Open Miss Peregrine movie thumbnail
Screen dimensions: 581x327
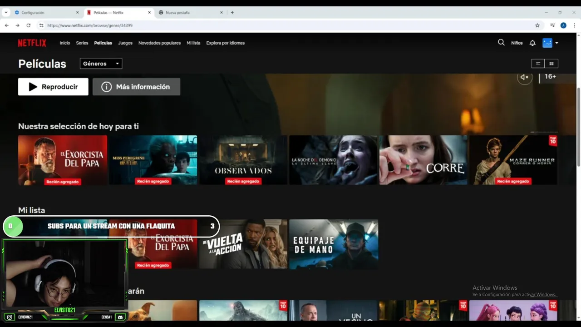point(153,160)
